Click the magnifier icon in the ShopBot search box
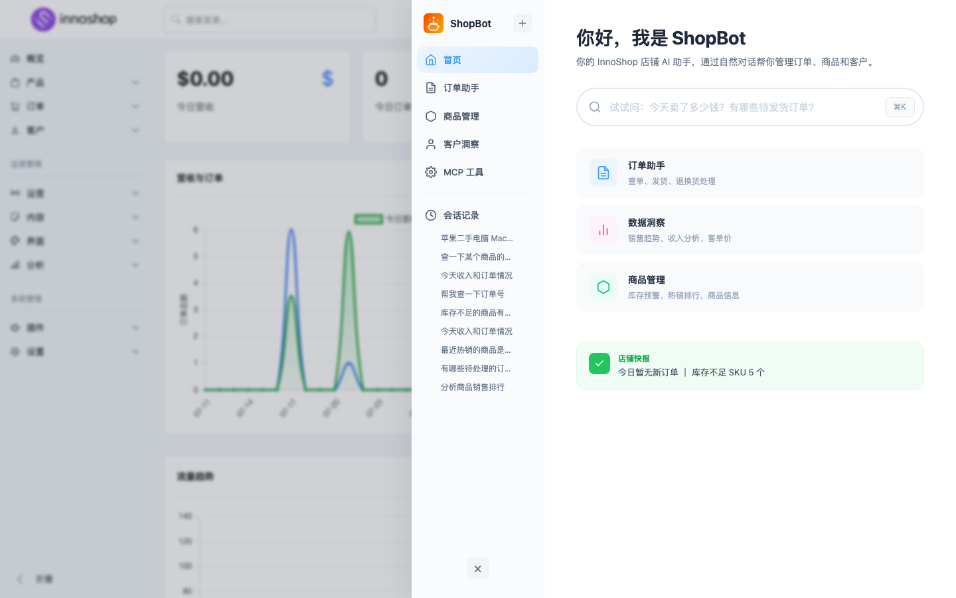 tap(595, 107)
